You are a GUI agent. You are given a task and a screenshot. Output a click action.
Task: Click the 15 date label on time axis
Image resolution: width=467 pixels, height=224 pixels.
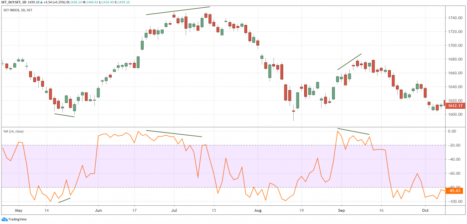213,210
